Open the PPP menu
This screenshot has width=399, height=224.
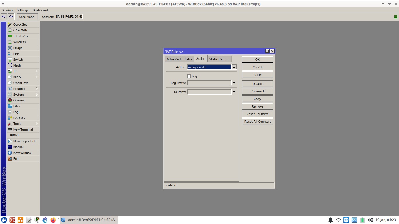[23, 54]
